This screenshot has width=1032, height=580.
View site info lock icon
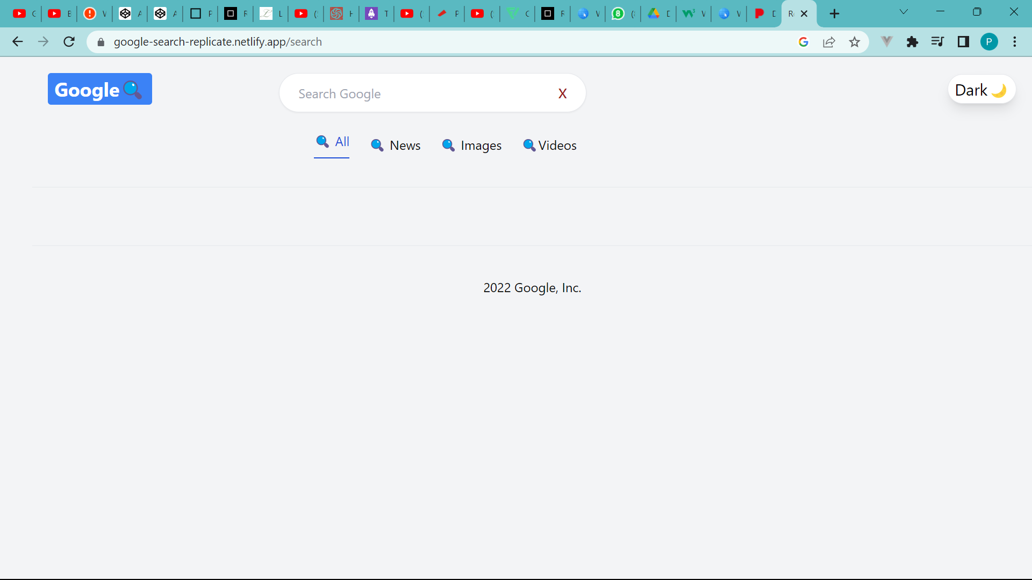pos(101,42)
